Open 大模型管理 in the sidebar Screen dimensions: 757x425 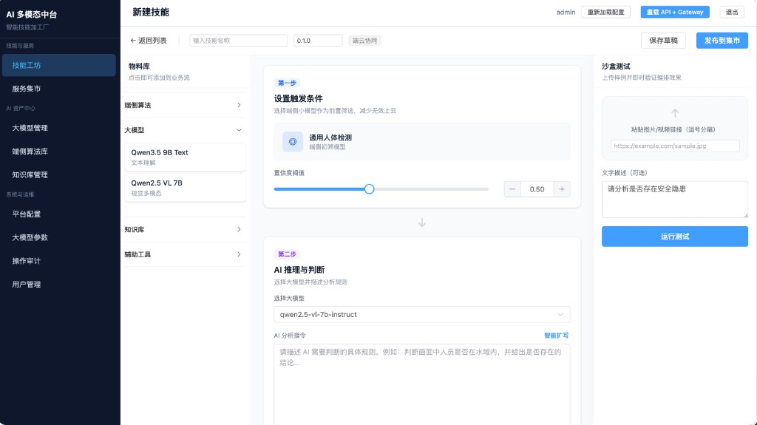pyautogui.click(x=59, y=128)
